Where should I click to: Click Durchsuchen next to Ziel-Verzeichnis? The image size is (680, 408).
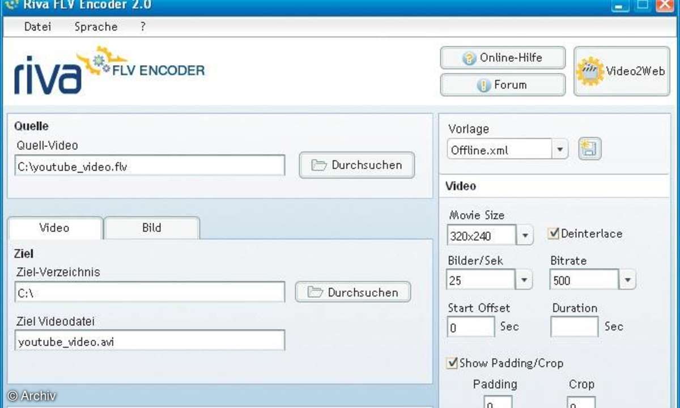click(x=353, y=292)
